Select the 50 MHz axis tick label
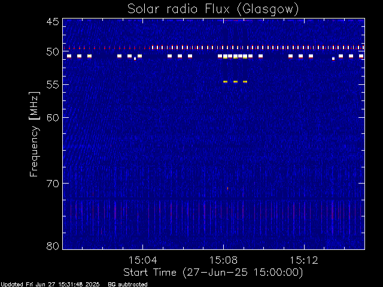The height and width of the screenshot is (287, 383). pos(53,52)
